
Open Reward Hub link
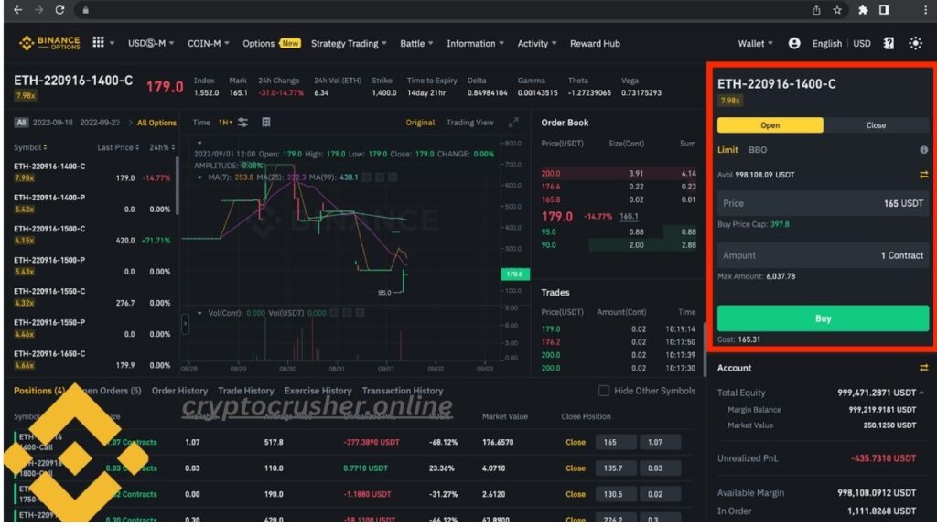pyautogui.click(x=595, y=44)
